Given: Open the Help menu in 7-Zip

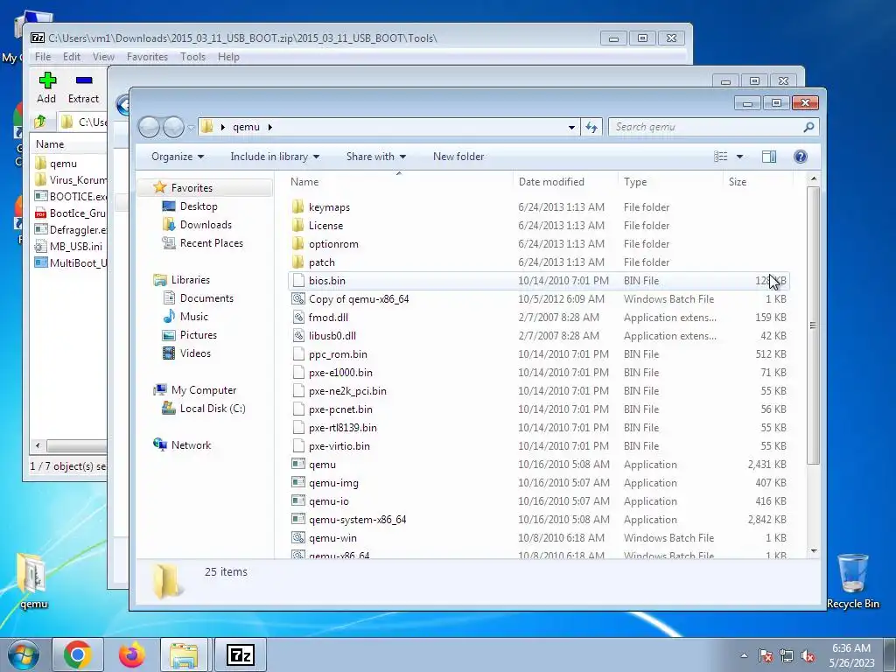Looking at the screenshot, I should coord(228,57).
